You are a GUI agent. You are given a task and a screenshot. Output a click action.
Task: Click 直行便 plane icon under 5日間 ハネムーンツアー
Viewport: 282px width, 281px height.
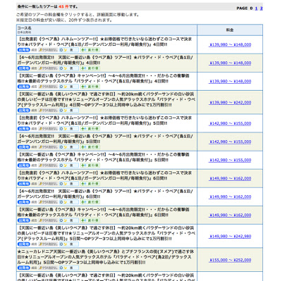90,129
